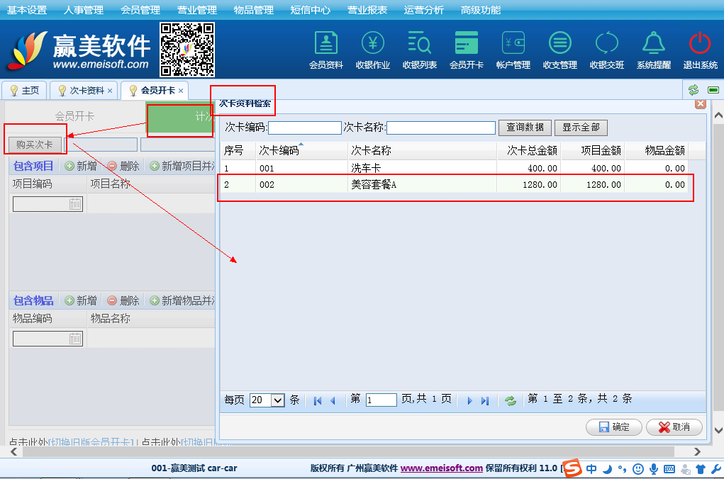Open the 营业报表 menu
The image size is (724, 479).
coord(367,10)
